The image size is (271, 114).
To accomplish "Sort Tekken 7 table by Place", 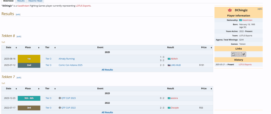I will (39, 89).
